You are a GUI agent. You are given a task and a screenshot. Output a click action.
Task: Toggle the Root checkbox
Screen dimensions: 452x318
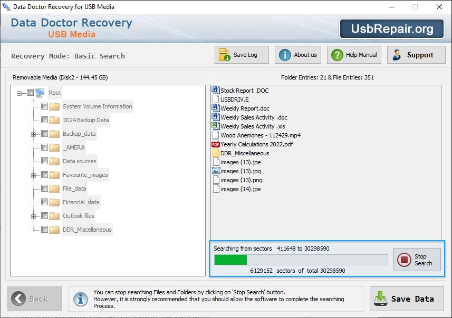click(30, 92)
